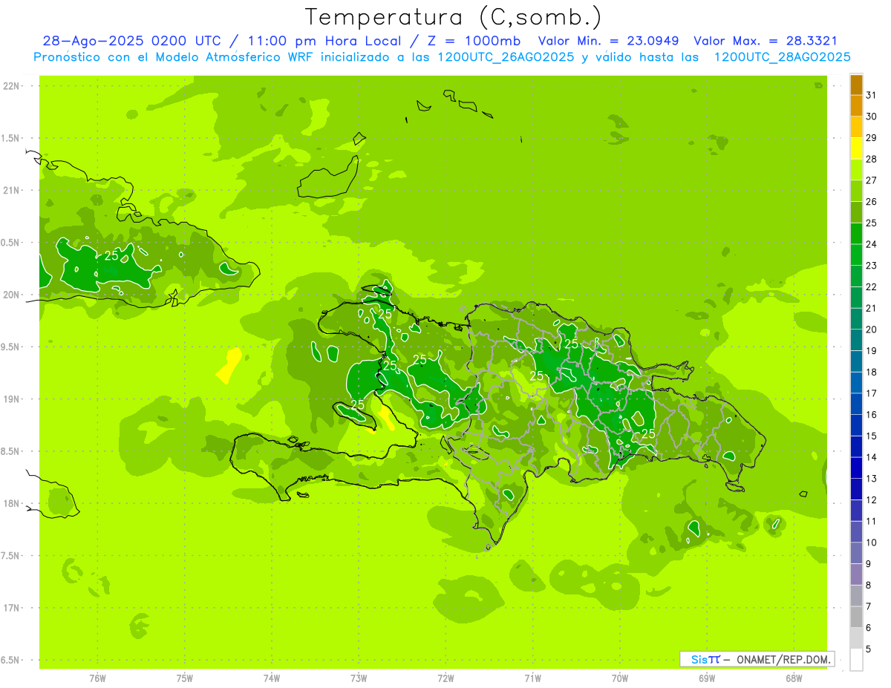891x688 pixels.
Task: Click the 5 value on the color scale
Action: coord(869,649)
